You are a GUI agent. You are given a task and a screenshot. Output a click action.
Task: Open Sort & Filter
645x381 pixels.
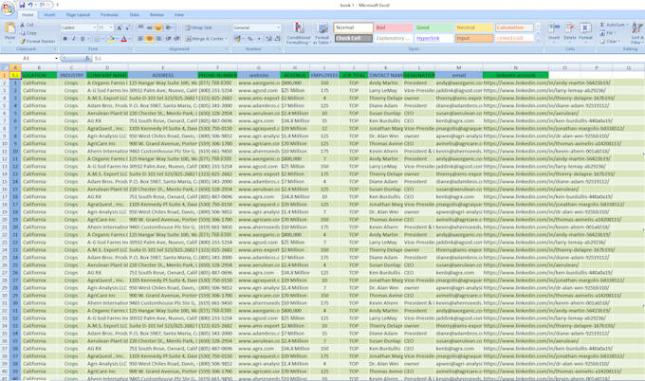(x=636, y=33)
